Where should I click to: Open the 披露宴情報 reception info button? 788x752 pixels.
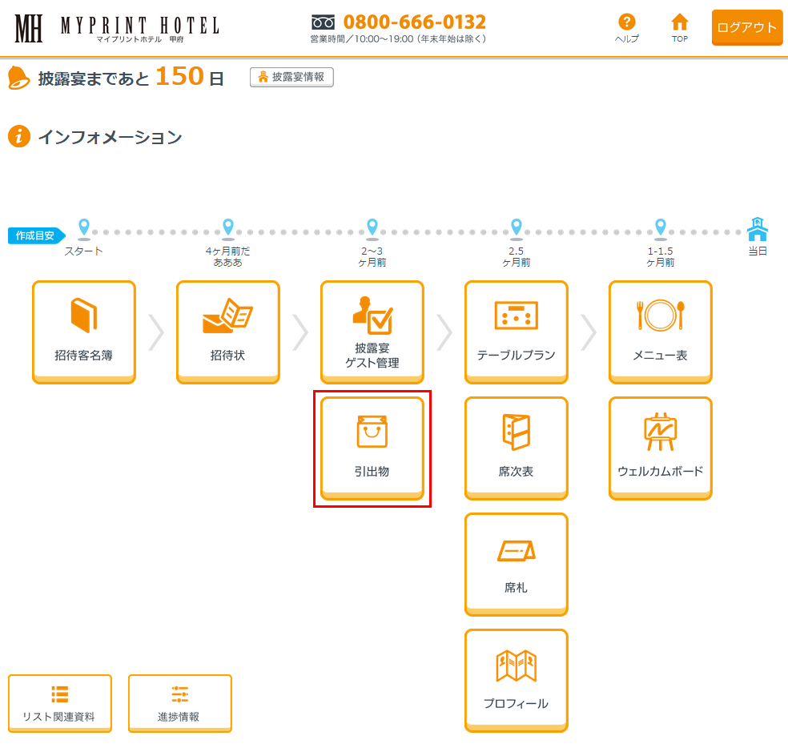[x=291, y=77]
